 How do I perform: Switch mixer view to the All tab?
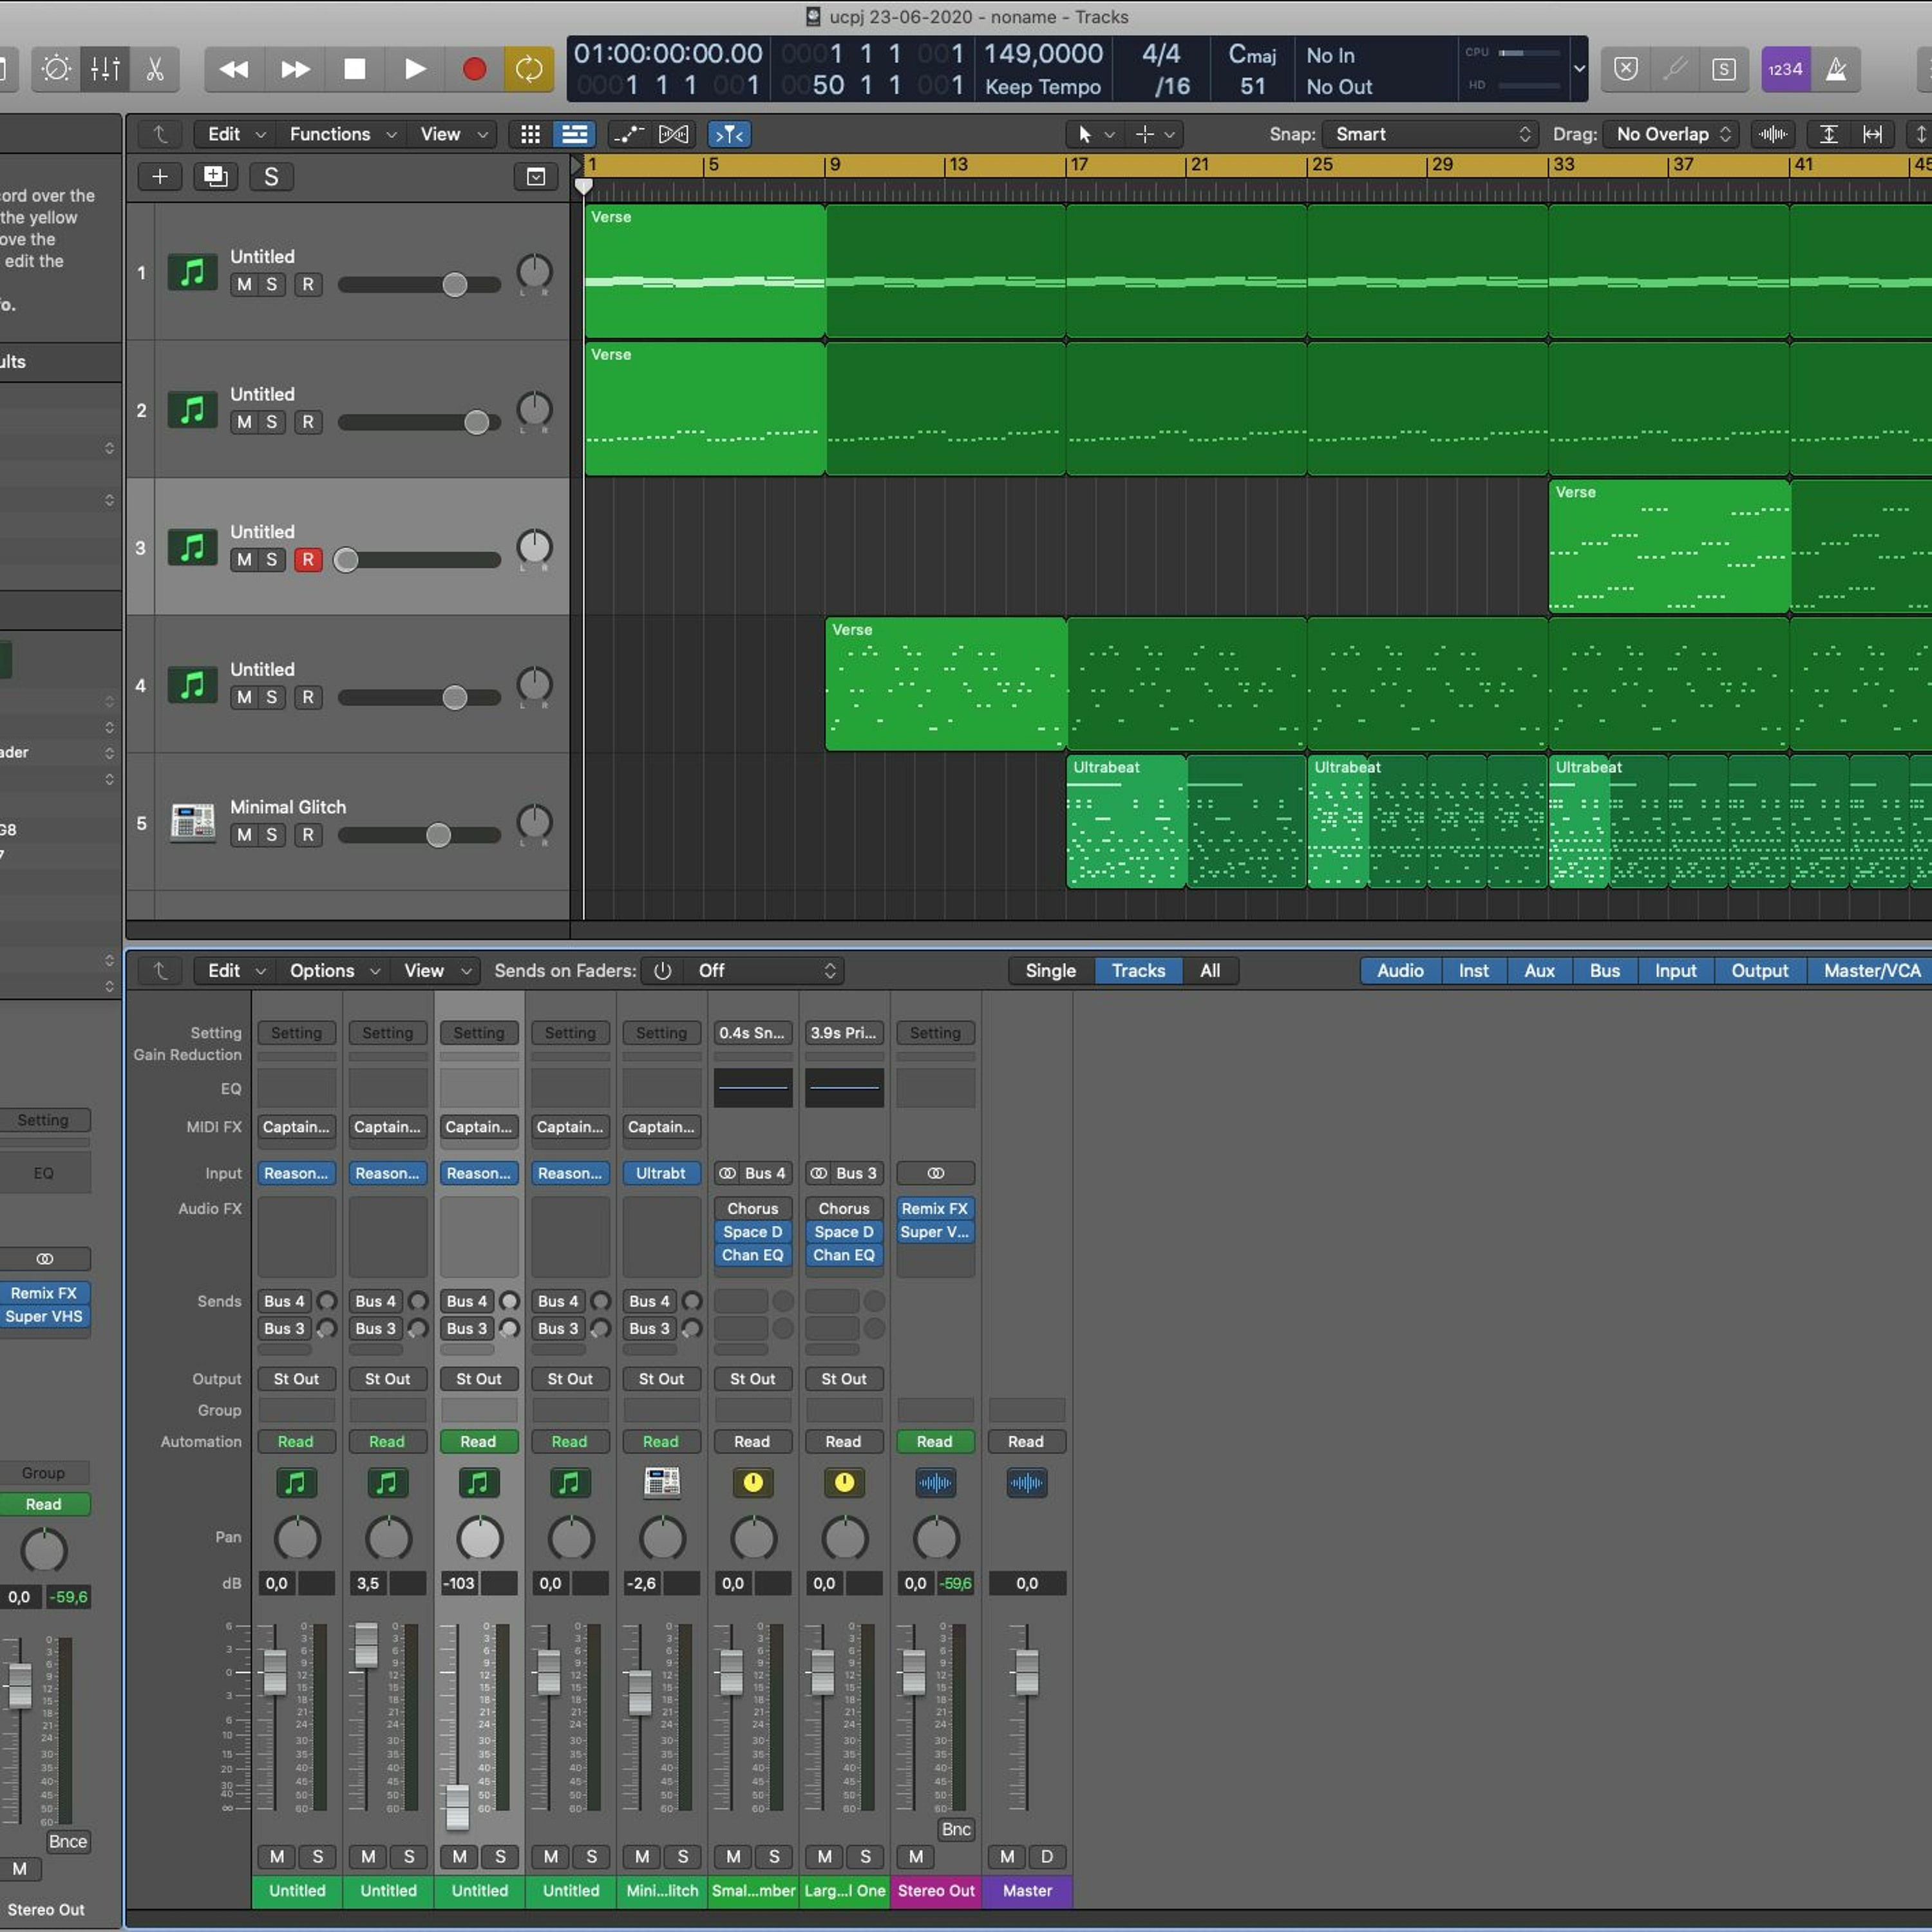(1209, 971)
